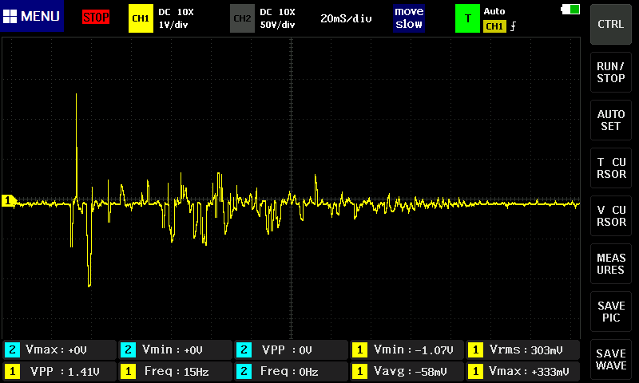Image resolution: width=639 pixels, height=383 pixels.
Task: Open the MEASURES panel
Action: [611, 264]
